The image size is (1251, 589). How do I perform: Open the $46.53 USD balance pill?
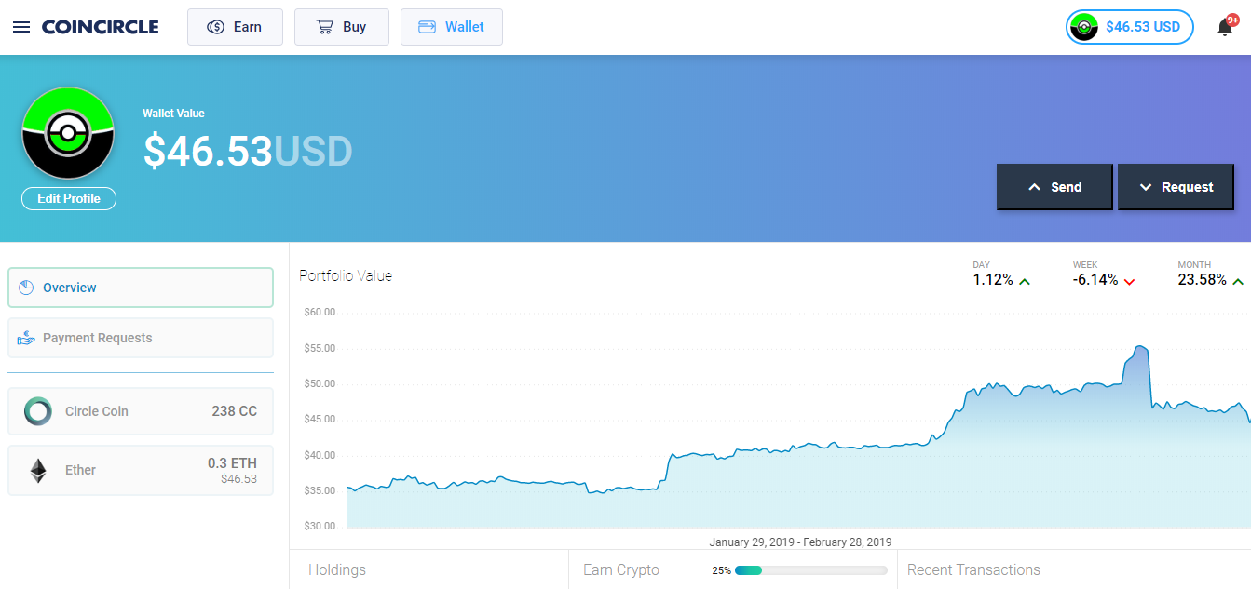[x=1130, y=27]
